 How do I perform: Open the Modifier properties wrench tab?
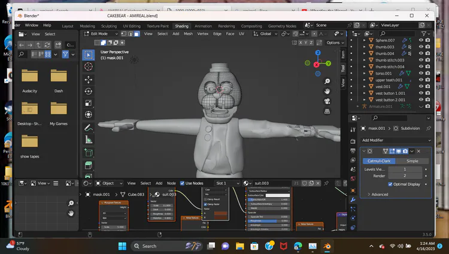click(x=353, y=200)
